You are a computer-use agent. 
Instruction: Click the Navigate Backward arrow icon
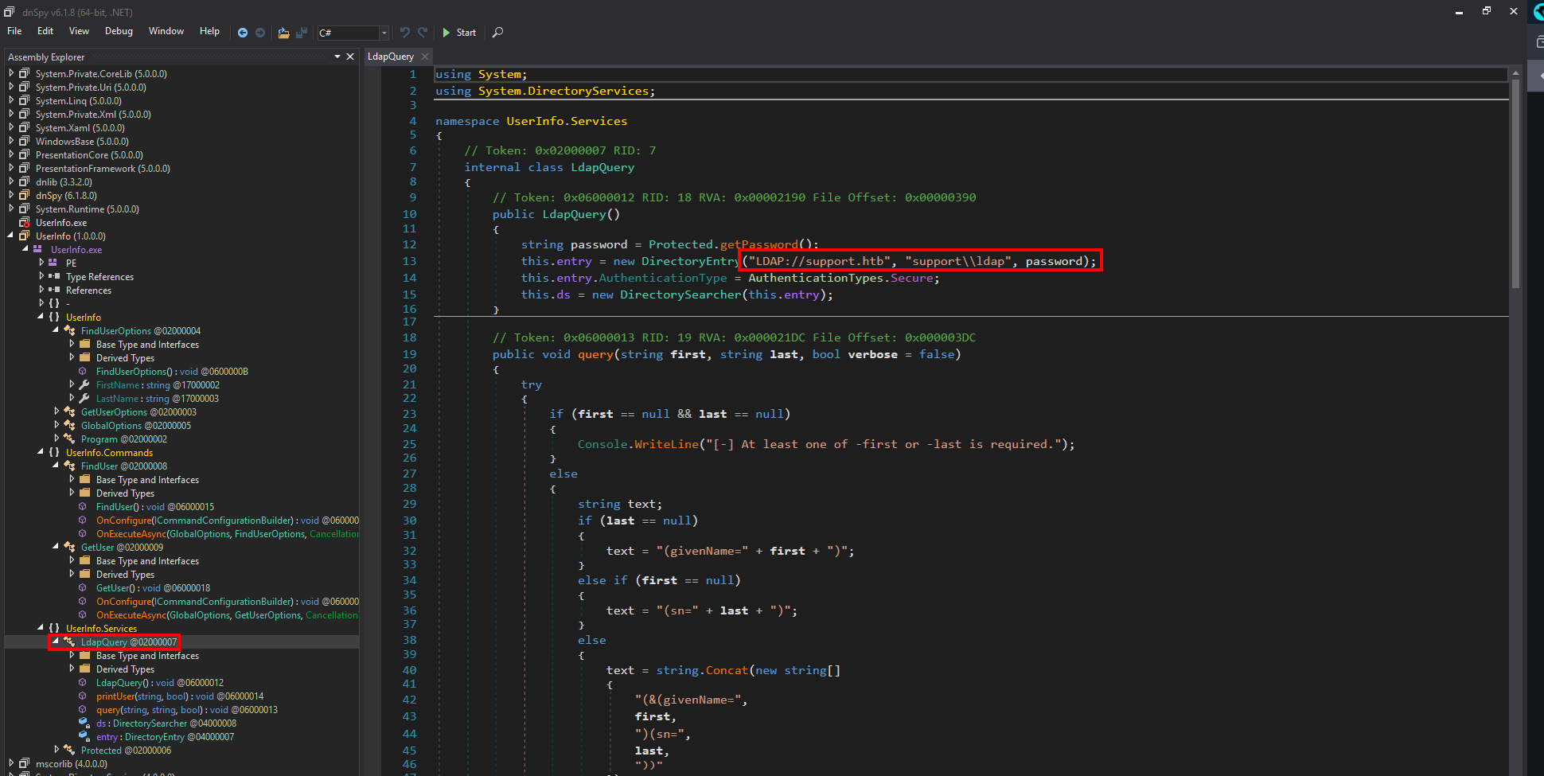243,33
